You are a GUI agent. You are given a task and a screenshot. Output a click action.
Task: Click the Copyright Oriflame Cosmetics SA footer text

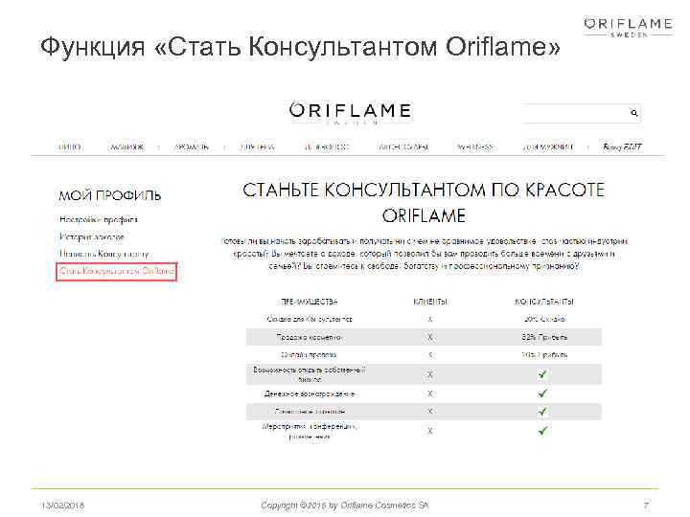[345, 506]
